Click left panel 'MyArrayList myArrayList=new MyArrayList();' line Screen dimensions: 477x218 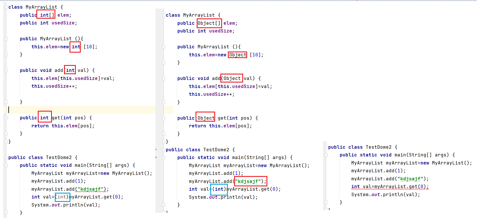92,173
